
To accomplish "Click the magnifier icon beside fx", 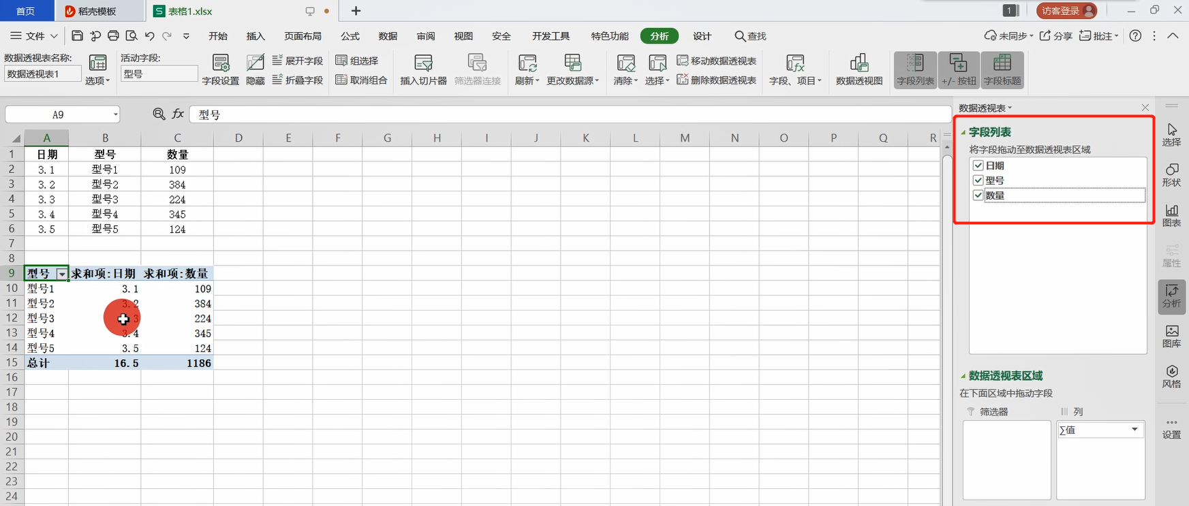I will coord(159,114).
